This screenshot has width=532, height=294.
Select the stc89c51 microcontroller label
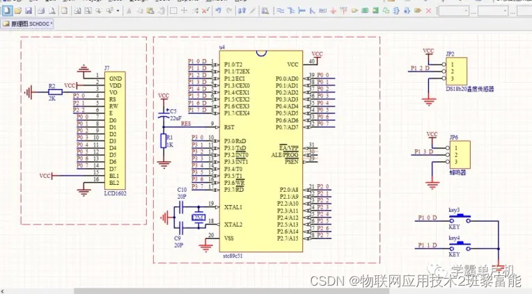[233, 256]
